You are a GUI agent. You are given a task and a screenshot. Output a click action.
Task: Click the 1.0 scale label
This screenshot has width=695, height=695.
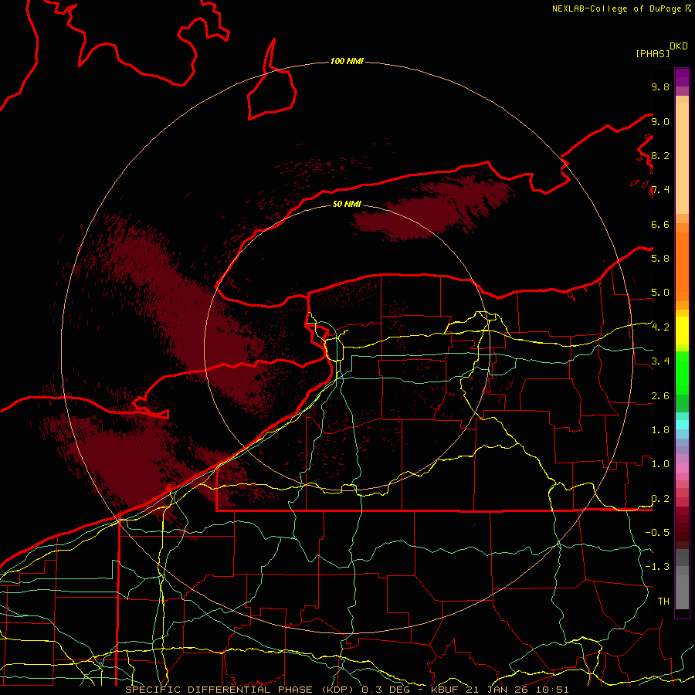[x=660, y=464]
